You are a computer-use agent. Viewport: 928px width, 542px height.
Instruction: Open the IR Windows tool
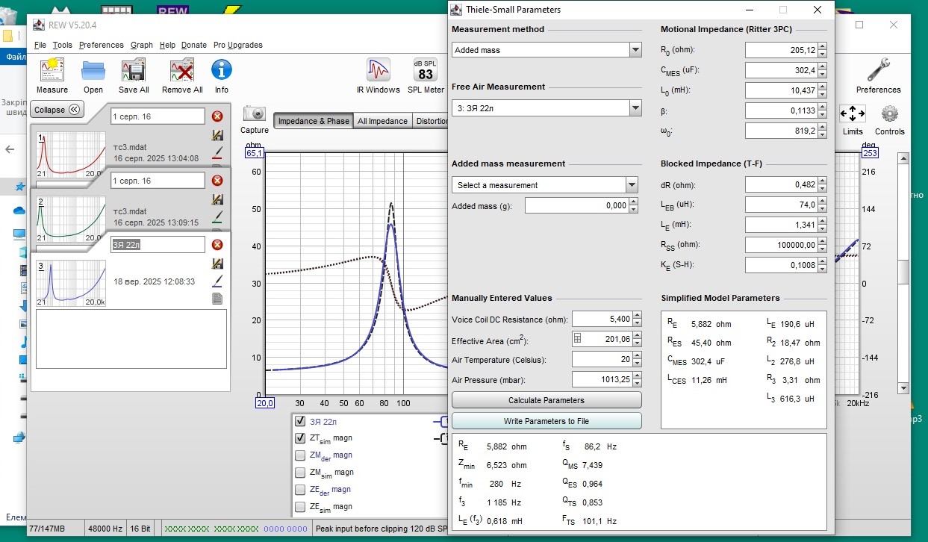(x=378, y=71)
